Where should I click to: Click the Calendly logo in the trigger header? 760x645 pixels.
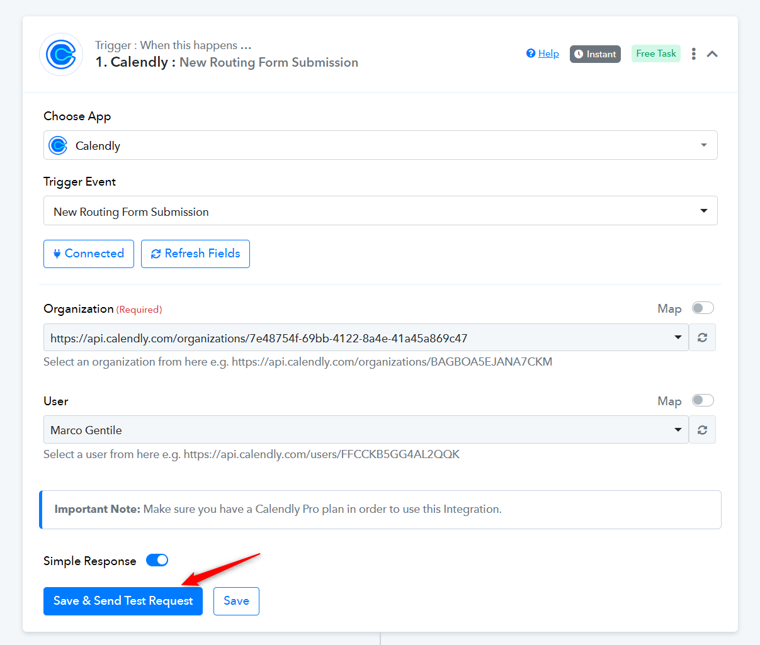pyautogui.click(x=61, y=55)
